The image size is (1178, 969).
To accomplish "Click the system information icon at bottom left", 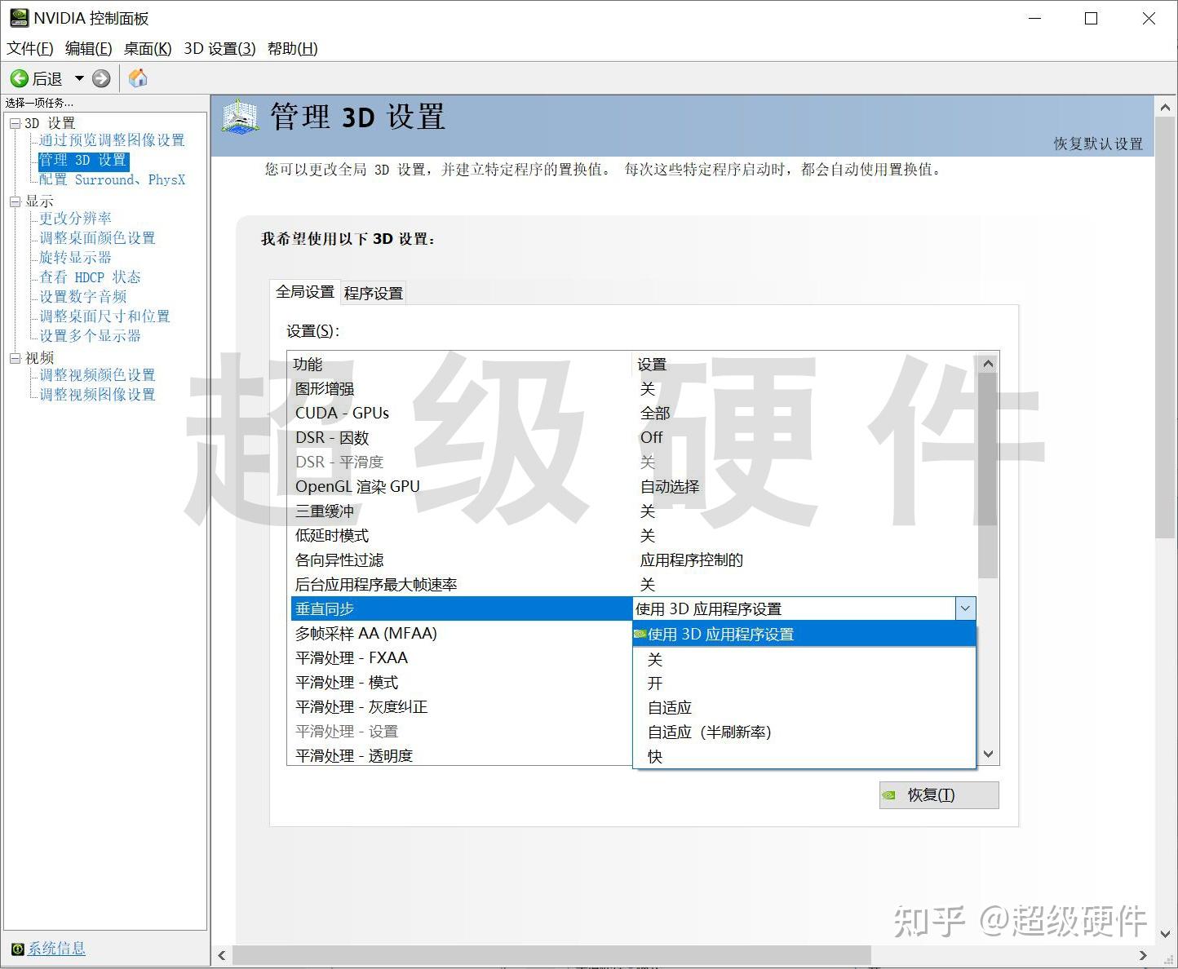I will coord(17,949).
